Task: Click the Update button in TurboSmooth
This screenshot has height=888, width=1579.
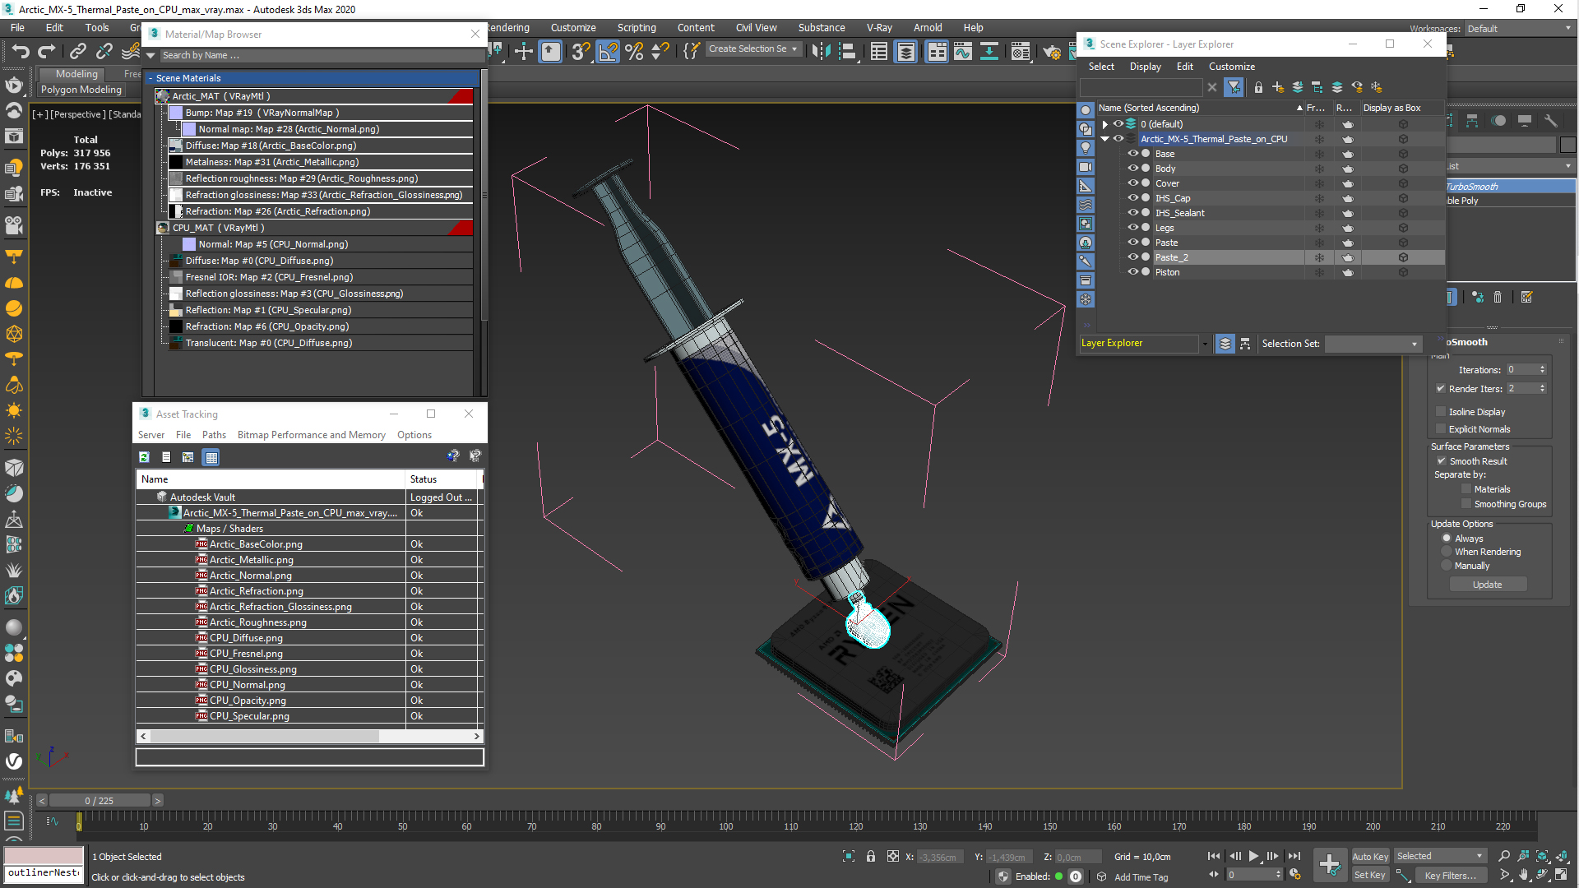Action: coord(1488,585)
